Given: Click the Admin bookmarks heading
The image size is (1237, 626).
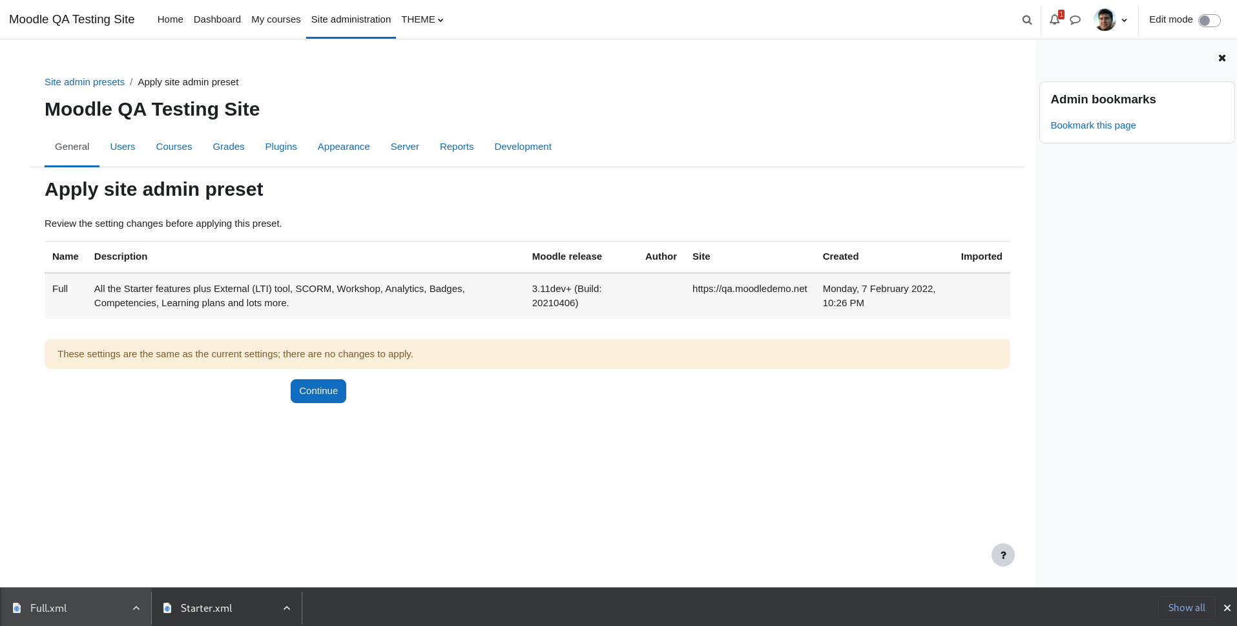Looking at the screenshot, I should (x=1103, y=99).
